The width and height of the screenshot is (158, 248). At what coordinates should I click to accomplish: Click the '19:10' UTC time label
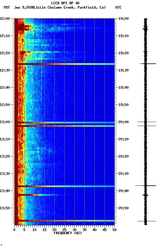pyautogui.click(x=124, y=36)
